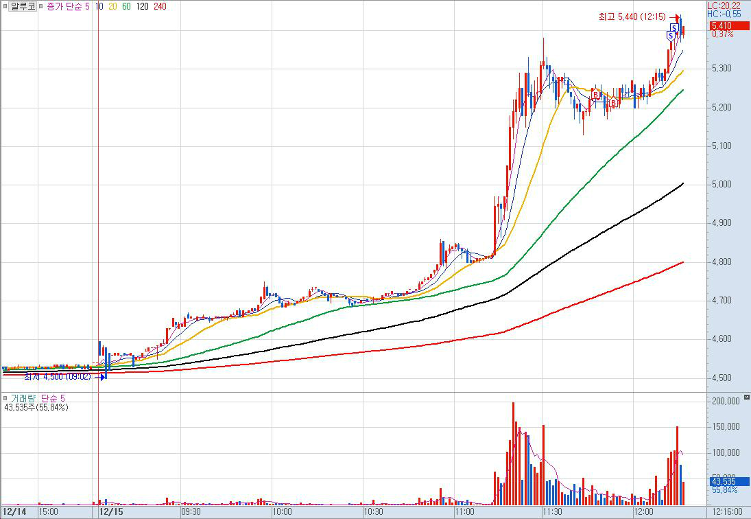Click the right B buy signal marker

click(612, 103)
